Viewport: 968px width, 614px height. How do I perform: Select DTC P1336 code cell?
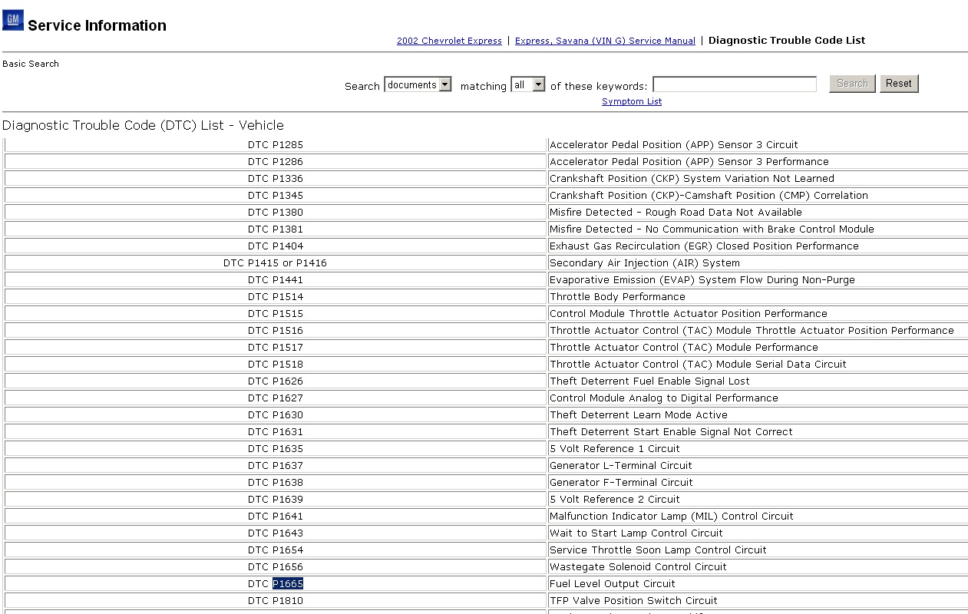[276, 178]
